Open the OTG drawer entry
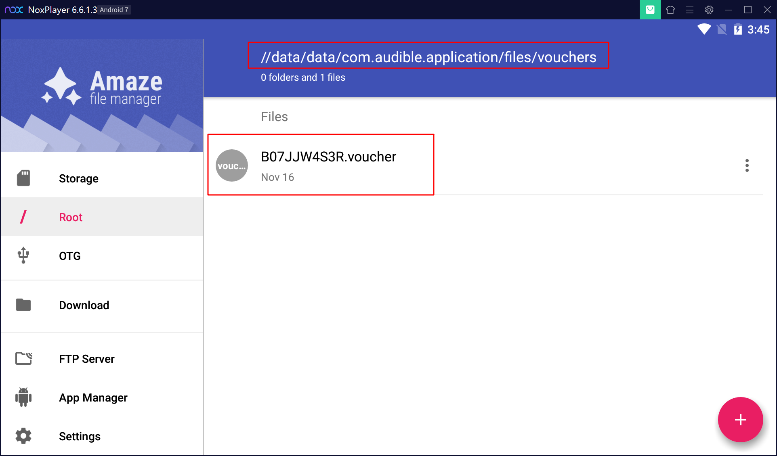777x456 pixels. [x=102, y=256]
